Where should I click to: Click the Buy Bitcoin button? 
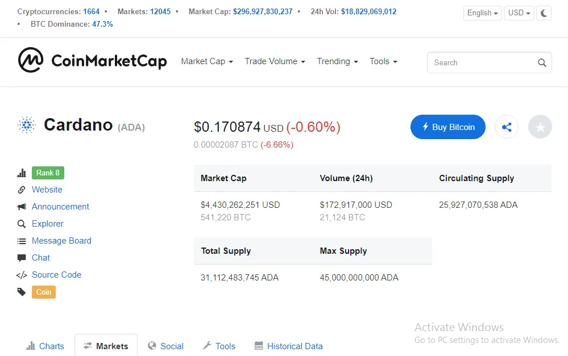(447, 127)
